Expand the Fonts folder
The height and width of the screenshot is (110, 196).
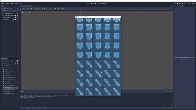[3, 70]
